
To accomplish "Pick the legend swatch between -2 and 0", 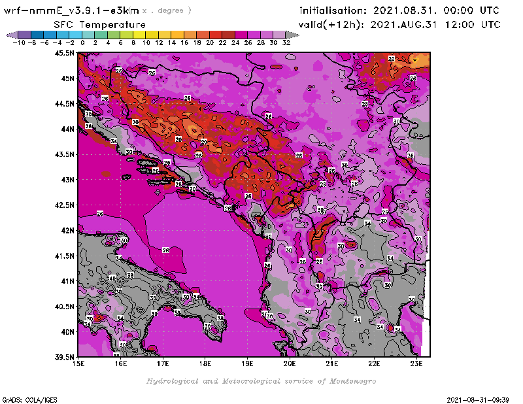I will (x=75, y=35).
